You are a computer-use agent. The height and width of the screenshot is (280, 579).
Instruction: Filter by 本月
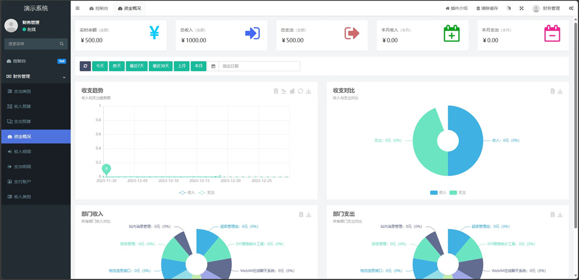pyautogui.click(x=199, y=66)
